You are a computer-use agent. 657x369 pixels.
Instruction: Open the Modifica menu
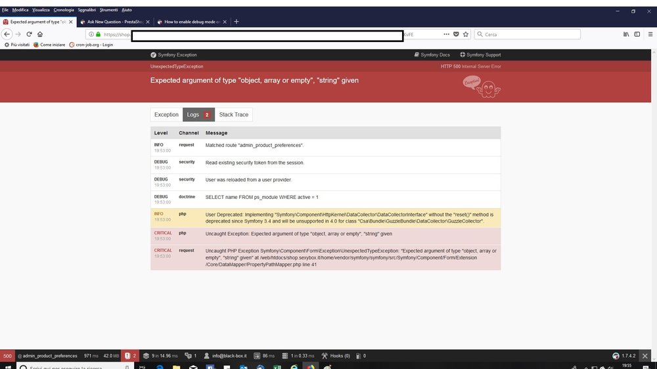click(x=20, y=10)
